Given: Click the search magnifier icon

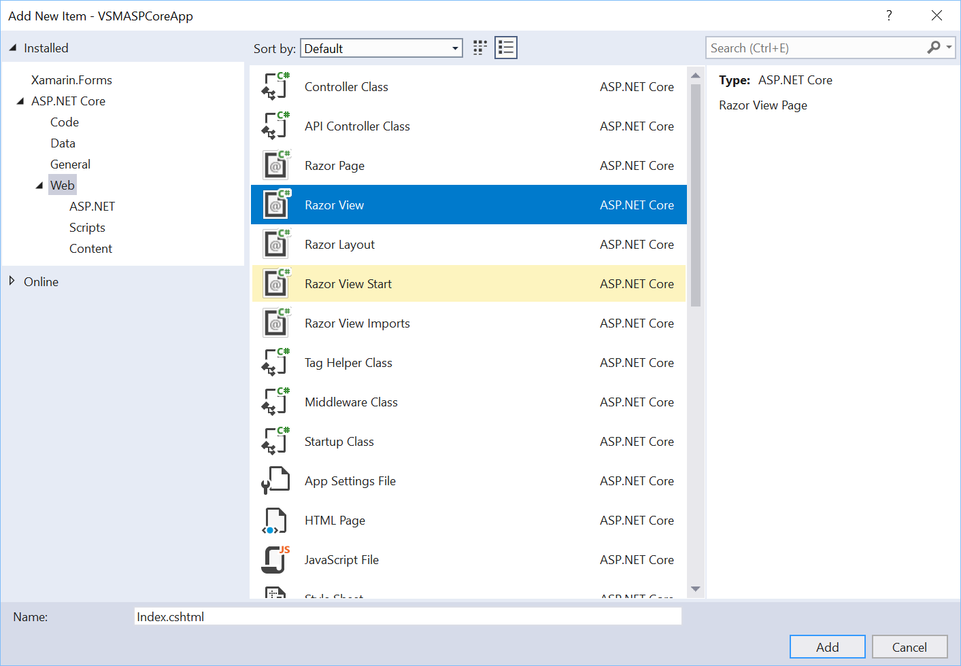Looking at the screenshot, I should (x=934, y=48).
